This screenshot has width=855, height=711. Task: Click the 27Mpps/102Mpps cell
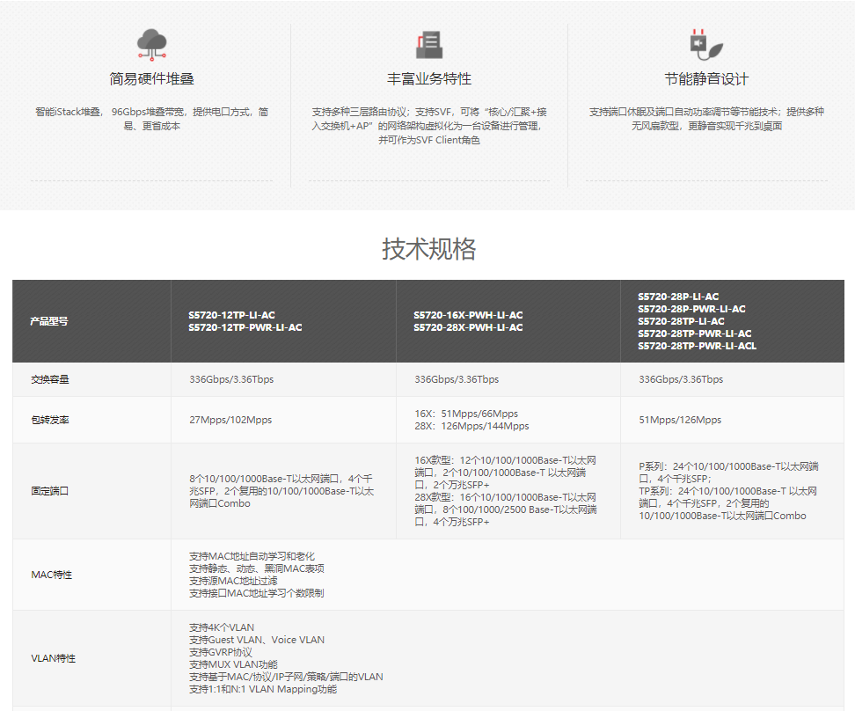point(230,420)
